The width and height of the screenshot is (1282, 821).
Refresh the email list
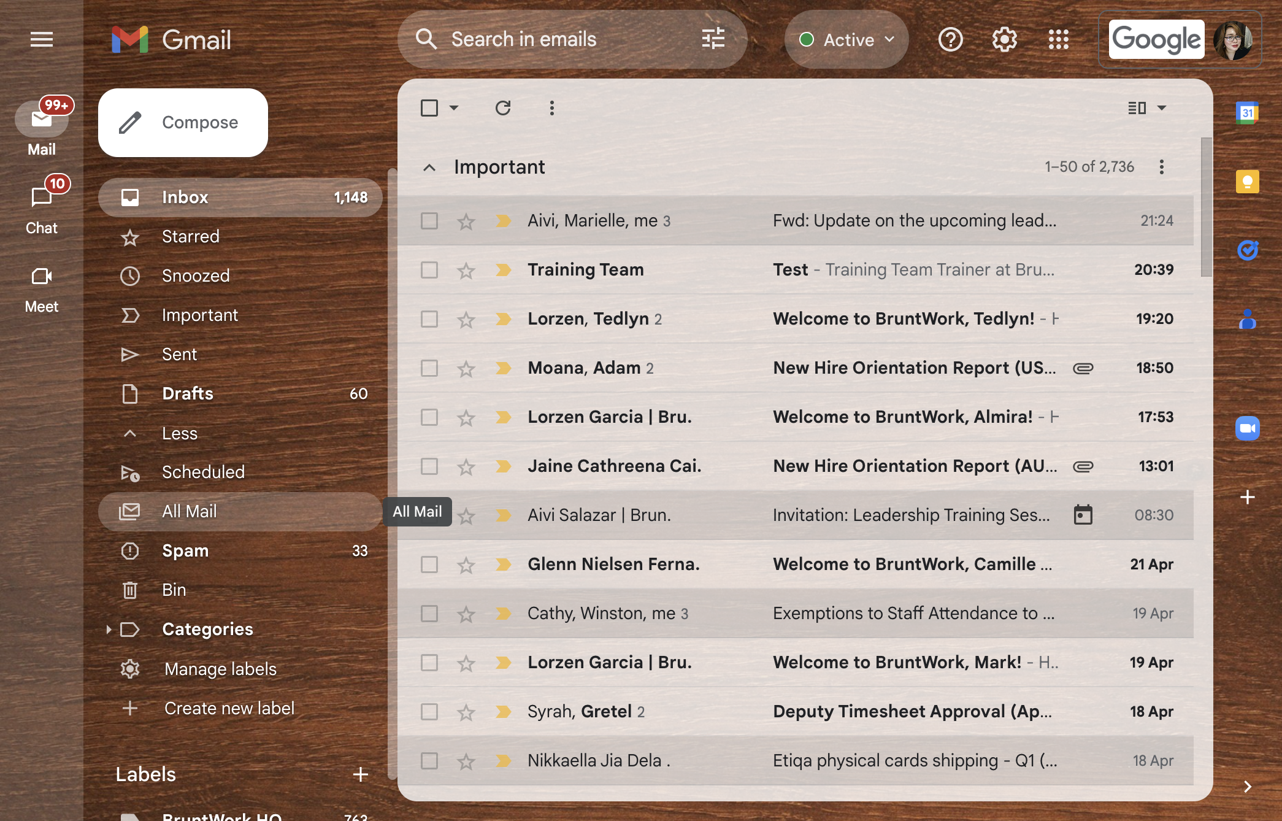[503, 108]
